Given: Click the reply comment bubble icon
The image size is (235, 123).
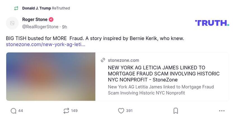Looking at the screenshot, I should click(13, 111).
